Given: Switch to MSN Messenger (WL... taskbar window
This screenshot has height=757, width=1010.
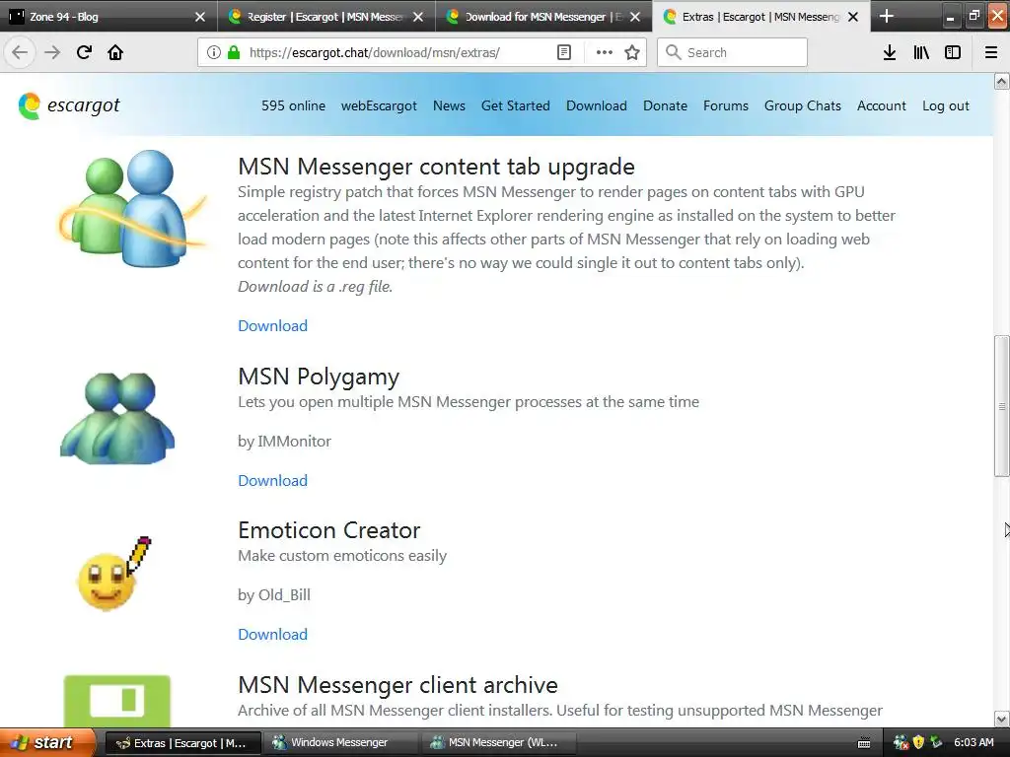Looking at the screenshot, I should point(499,743).
